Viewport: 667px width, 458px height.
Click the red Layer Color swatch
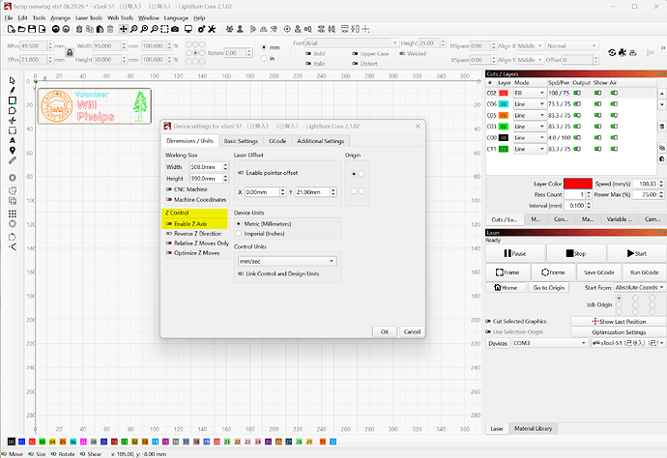pyautogui.click(x=578, y=184)
